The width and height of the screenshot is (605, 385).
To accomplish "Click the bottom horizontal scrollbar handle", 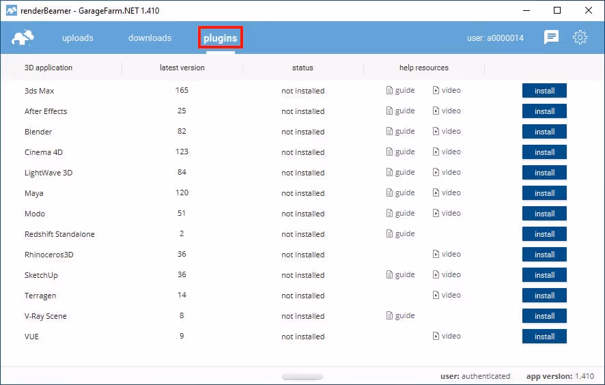I will click(302, 377).
